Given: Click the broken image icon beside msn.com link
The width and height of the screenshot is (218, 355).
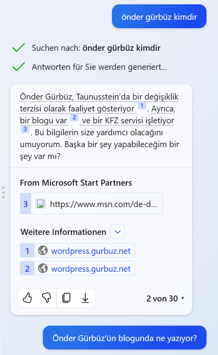Looking at the screenshot, I should coord(41,203).
